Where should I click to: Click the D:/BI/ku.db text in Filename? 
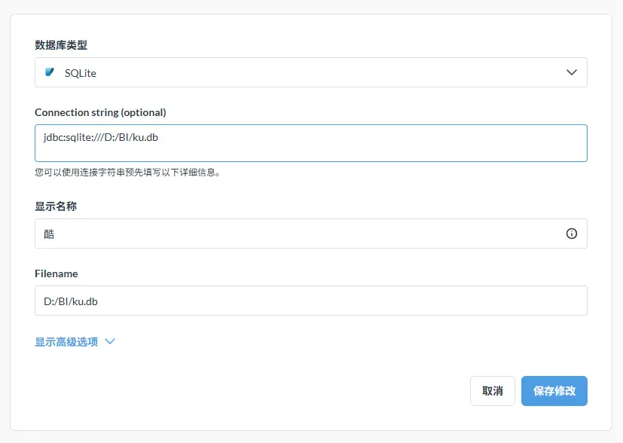[71, 301]
